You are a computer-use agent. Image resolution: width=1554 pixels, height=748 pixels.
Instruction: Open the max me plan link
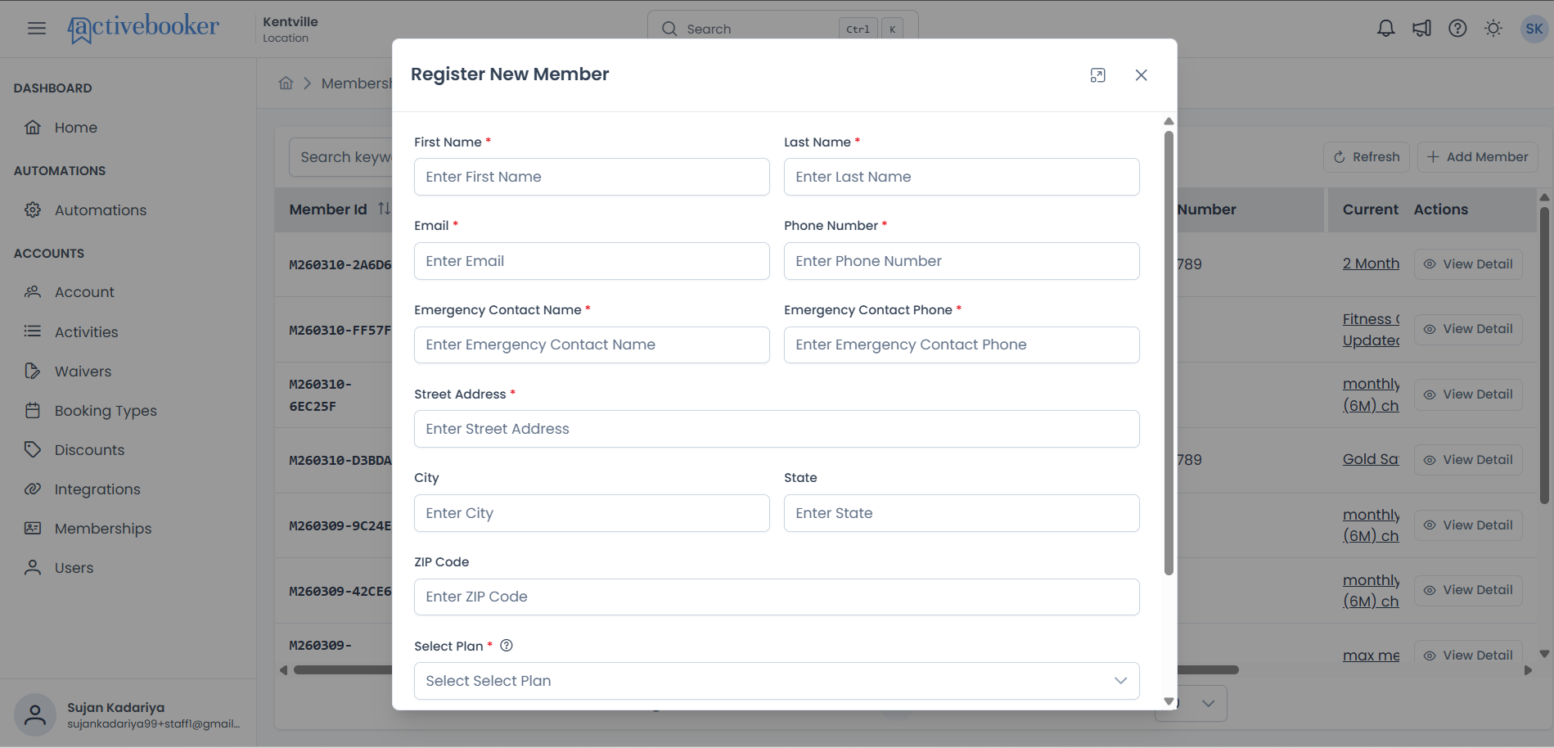[1371, 656]
